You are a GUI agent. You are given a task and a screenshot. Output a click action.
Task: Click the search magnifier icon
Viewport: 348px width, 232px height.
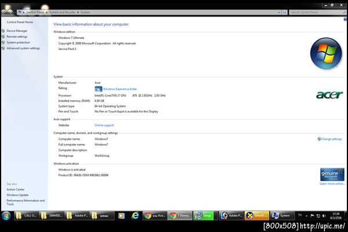(345, 12)
